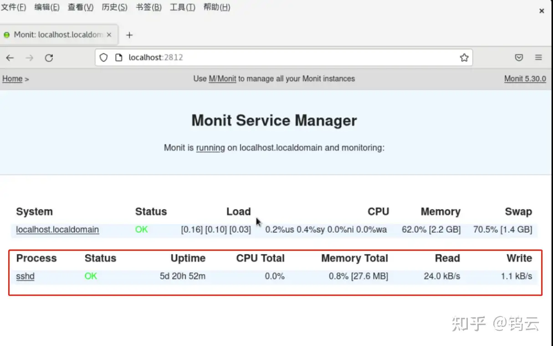This screenshot has width=553, height=346.
Task: Close the browser window
Action: [x=542, y=11]
